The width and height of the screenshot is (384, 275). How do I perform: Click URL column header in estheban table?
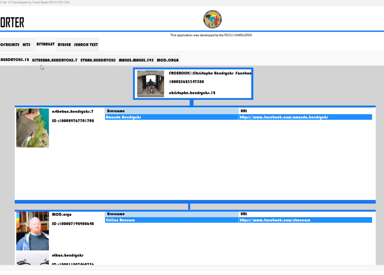coord(305,111)
